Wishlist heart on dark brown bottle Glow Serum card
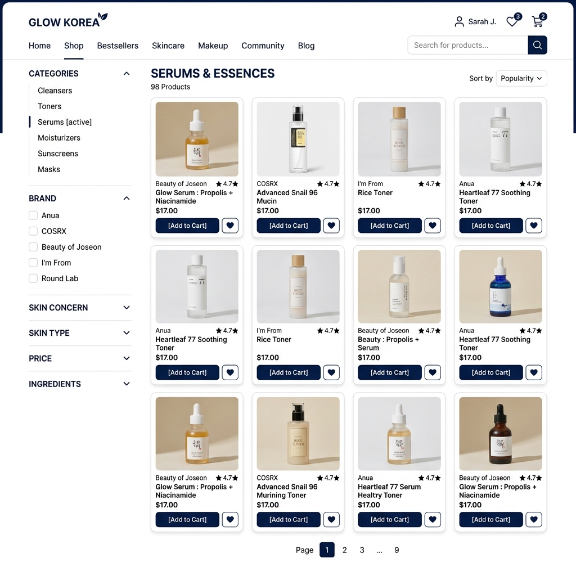Viewport: 576px width, 576px height. click(534, 519)
